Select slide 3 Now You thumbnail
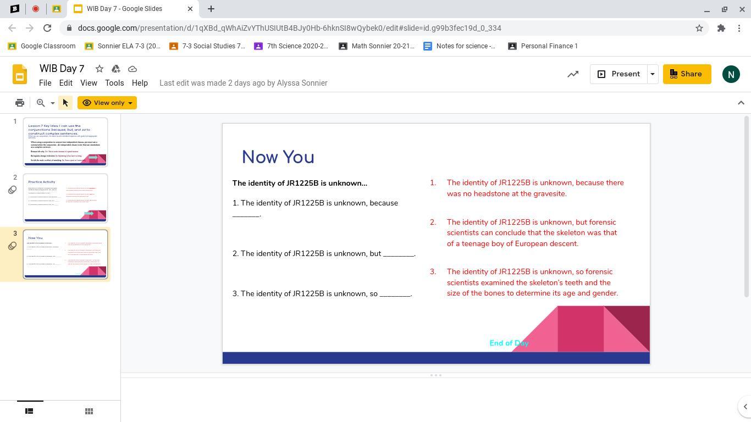The height and width of the screenshot is (422, 751). click(x=65, y=254)
